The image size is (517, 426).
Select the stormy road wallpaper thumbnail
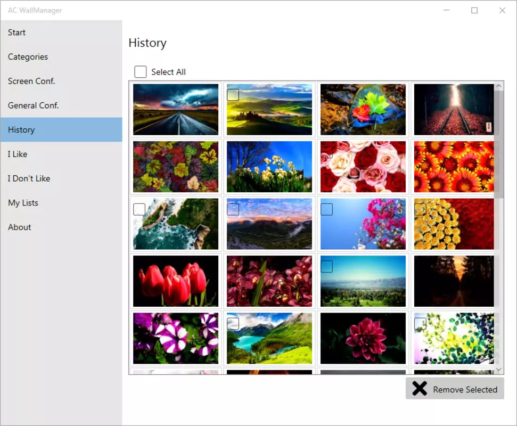(x=176, y=110)
